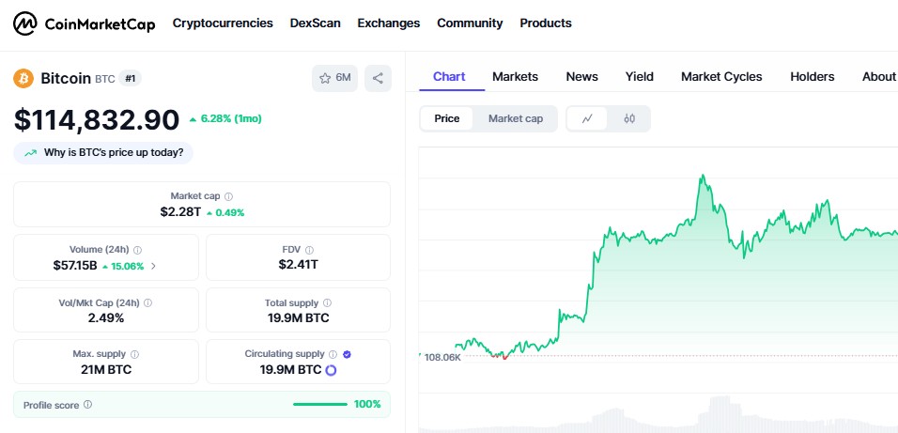Click "Why is BTC's price up today?"
The width and height of the screenshot is (898, 433).
click(x=103, y=153)
